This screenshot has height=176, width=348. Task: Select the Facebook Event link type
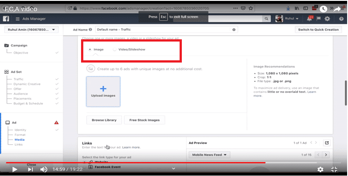tap(107, 167)
